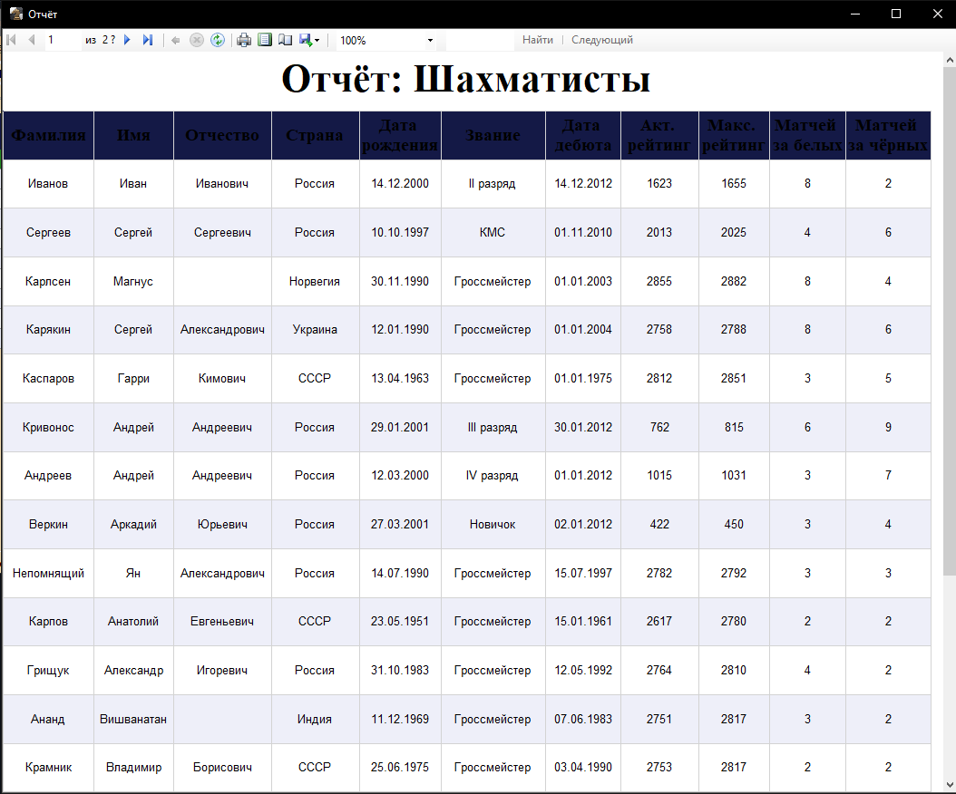Jump to the last page of the report
Viewport: 956px width, 794px height.
148,40
